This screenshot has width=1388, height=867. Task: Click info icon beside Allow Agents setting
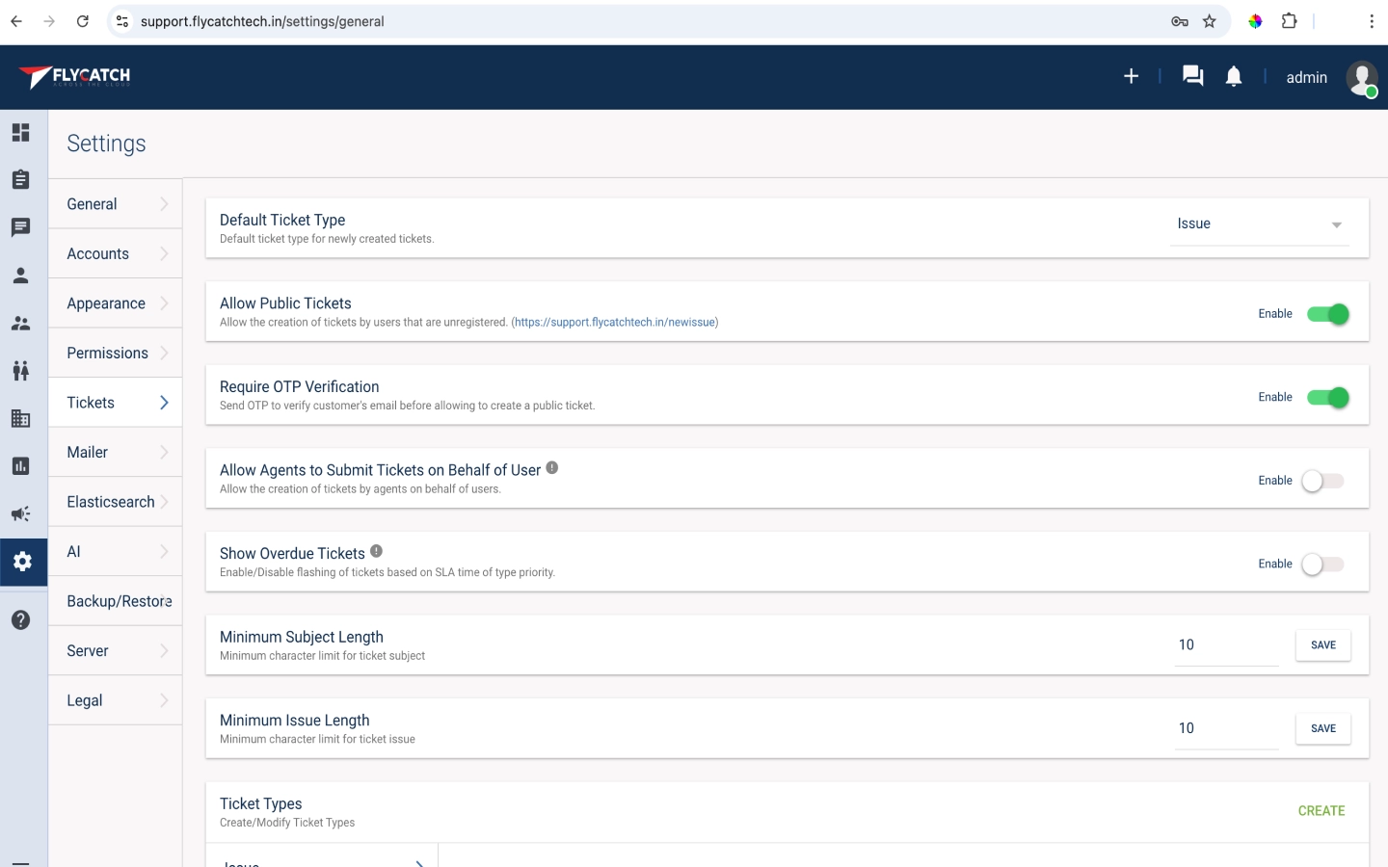click(552, 467)
